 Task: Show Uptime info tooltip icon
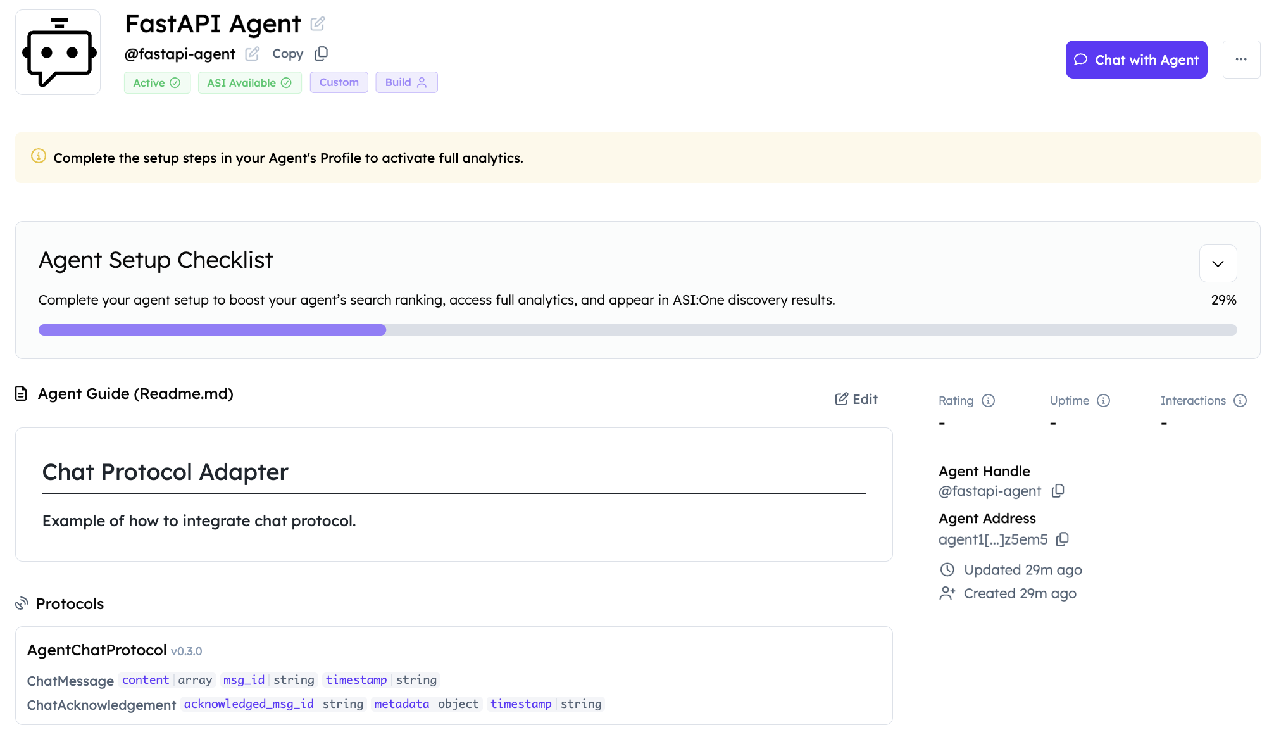pos(1103,401)
